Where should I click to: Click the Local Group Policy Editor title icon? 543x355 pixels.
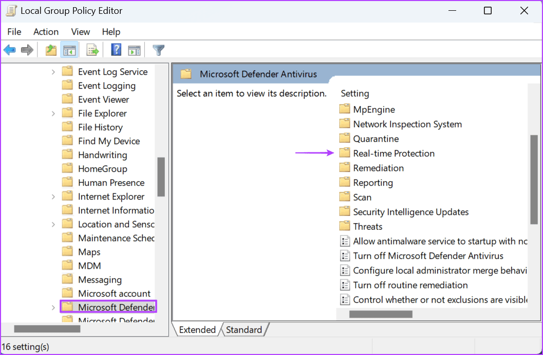click(11, 11)
